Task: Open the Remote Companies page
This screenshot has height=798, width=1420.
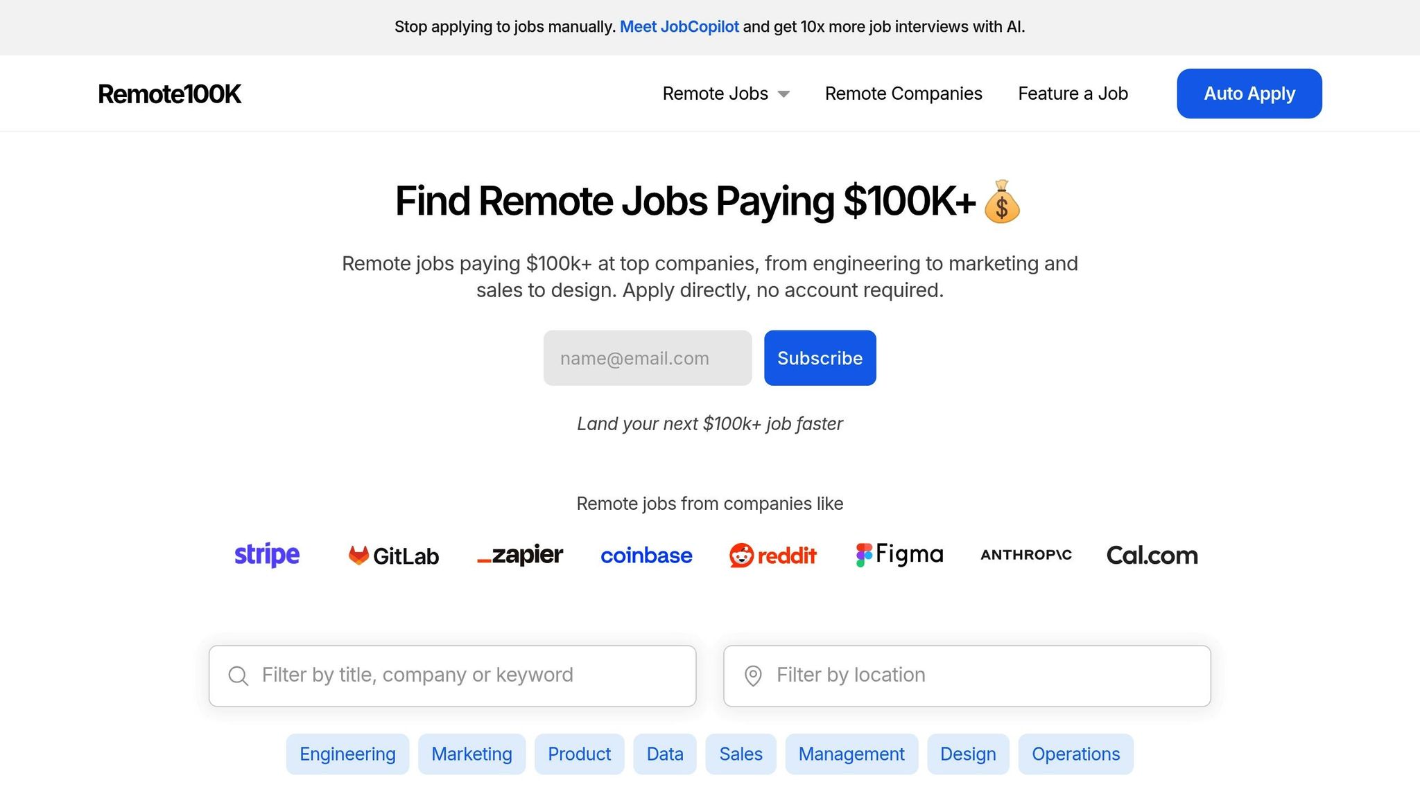Action: tap(903, 94)
